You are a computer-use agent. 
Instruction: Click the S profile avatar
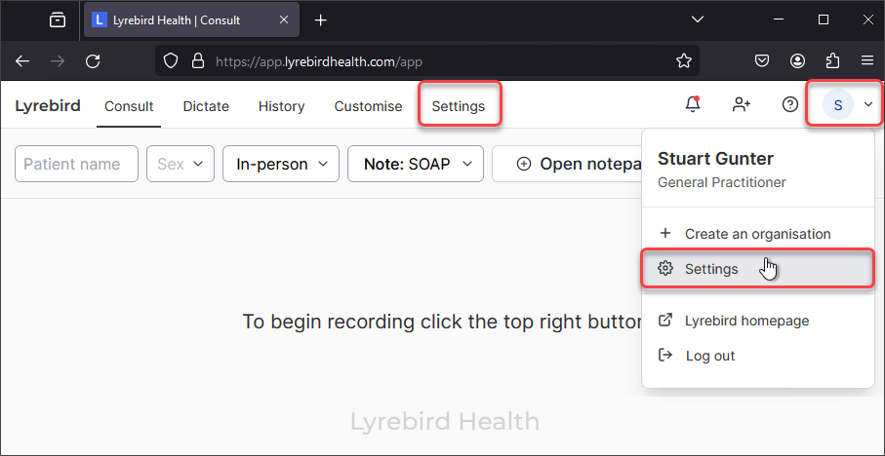(x=837, y=104)
